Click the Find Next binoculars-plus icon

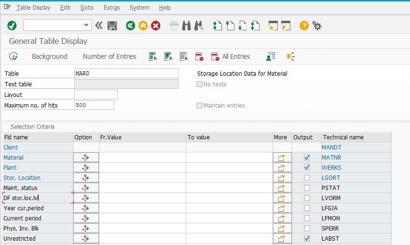199,26
